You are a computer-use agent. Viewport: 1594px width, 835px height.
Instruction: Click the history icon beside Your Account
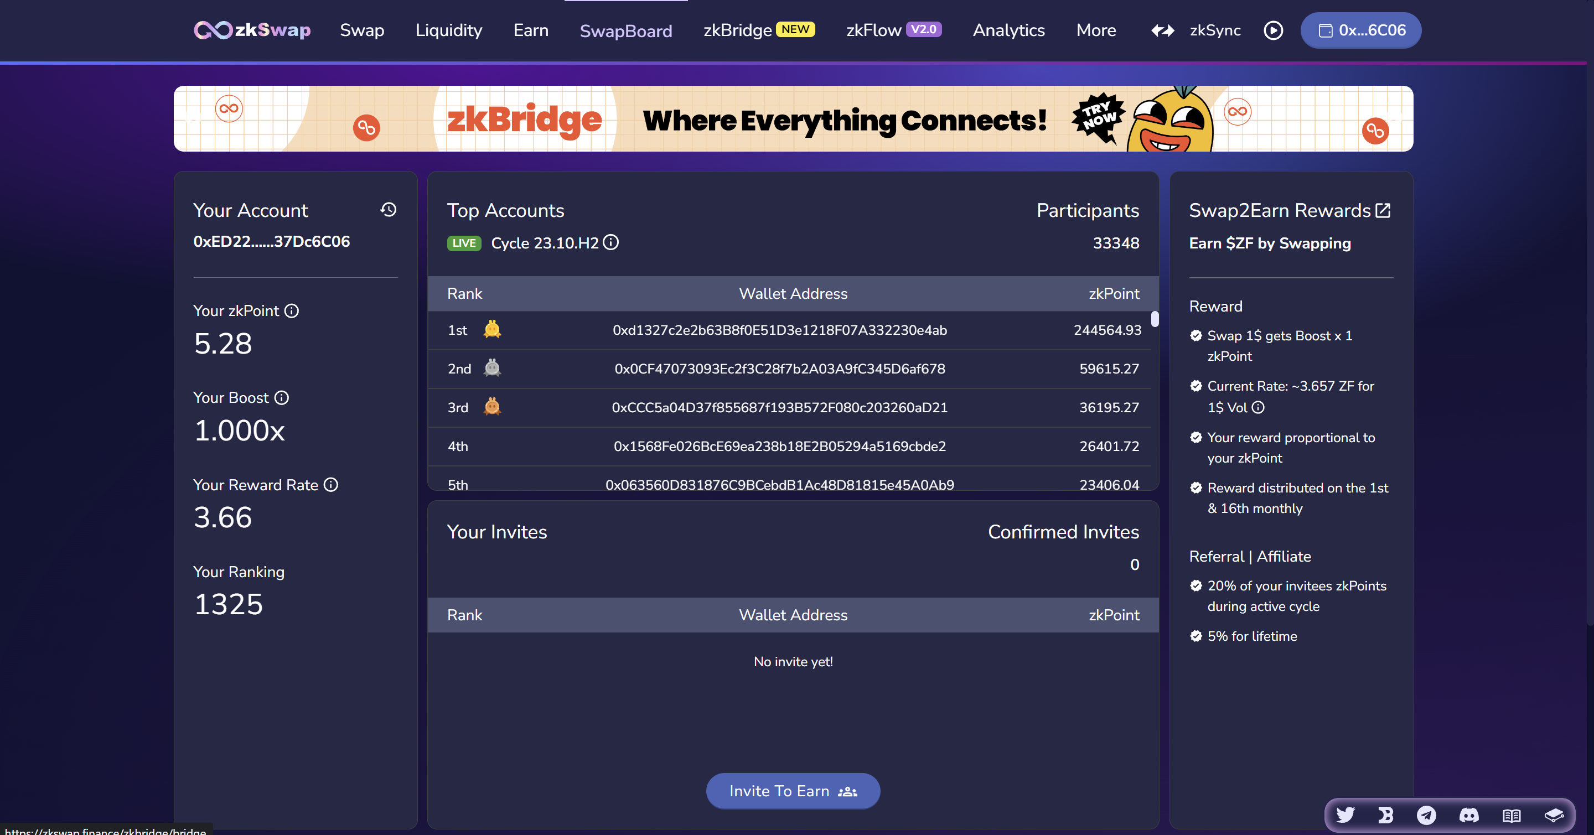point(388,210)
